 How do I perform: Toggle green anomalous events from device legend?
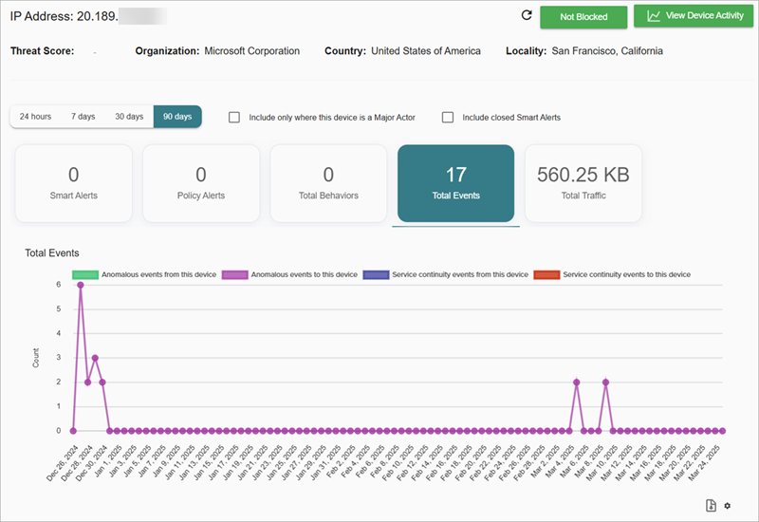pyautogui.click(x=86, y=274)
